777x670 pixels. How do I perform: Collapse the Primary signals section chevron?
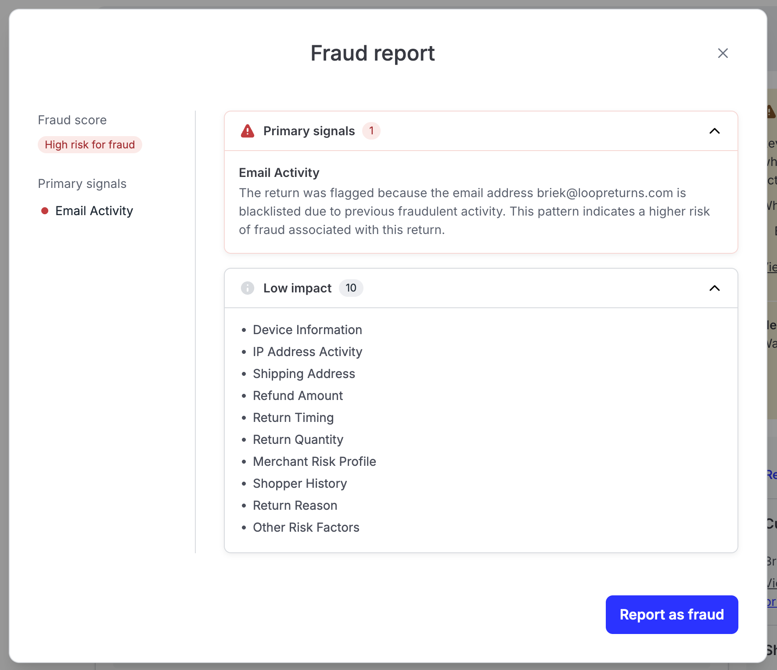(x=714, y=131)
